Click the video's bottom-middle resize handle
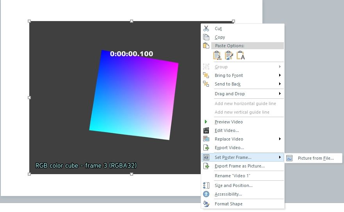Image resolution: width=344 pixels, height=212 pixels. pos(132,174)
